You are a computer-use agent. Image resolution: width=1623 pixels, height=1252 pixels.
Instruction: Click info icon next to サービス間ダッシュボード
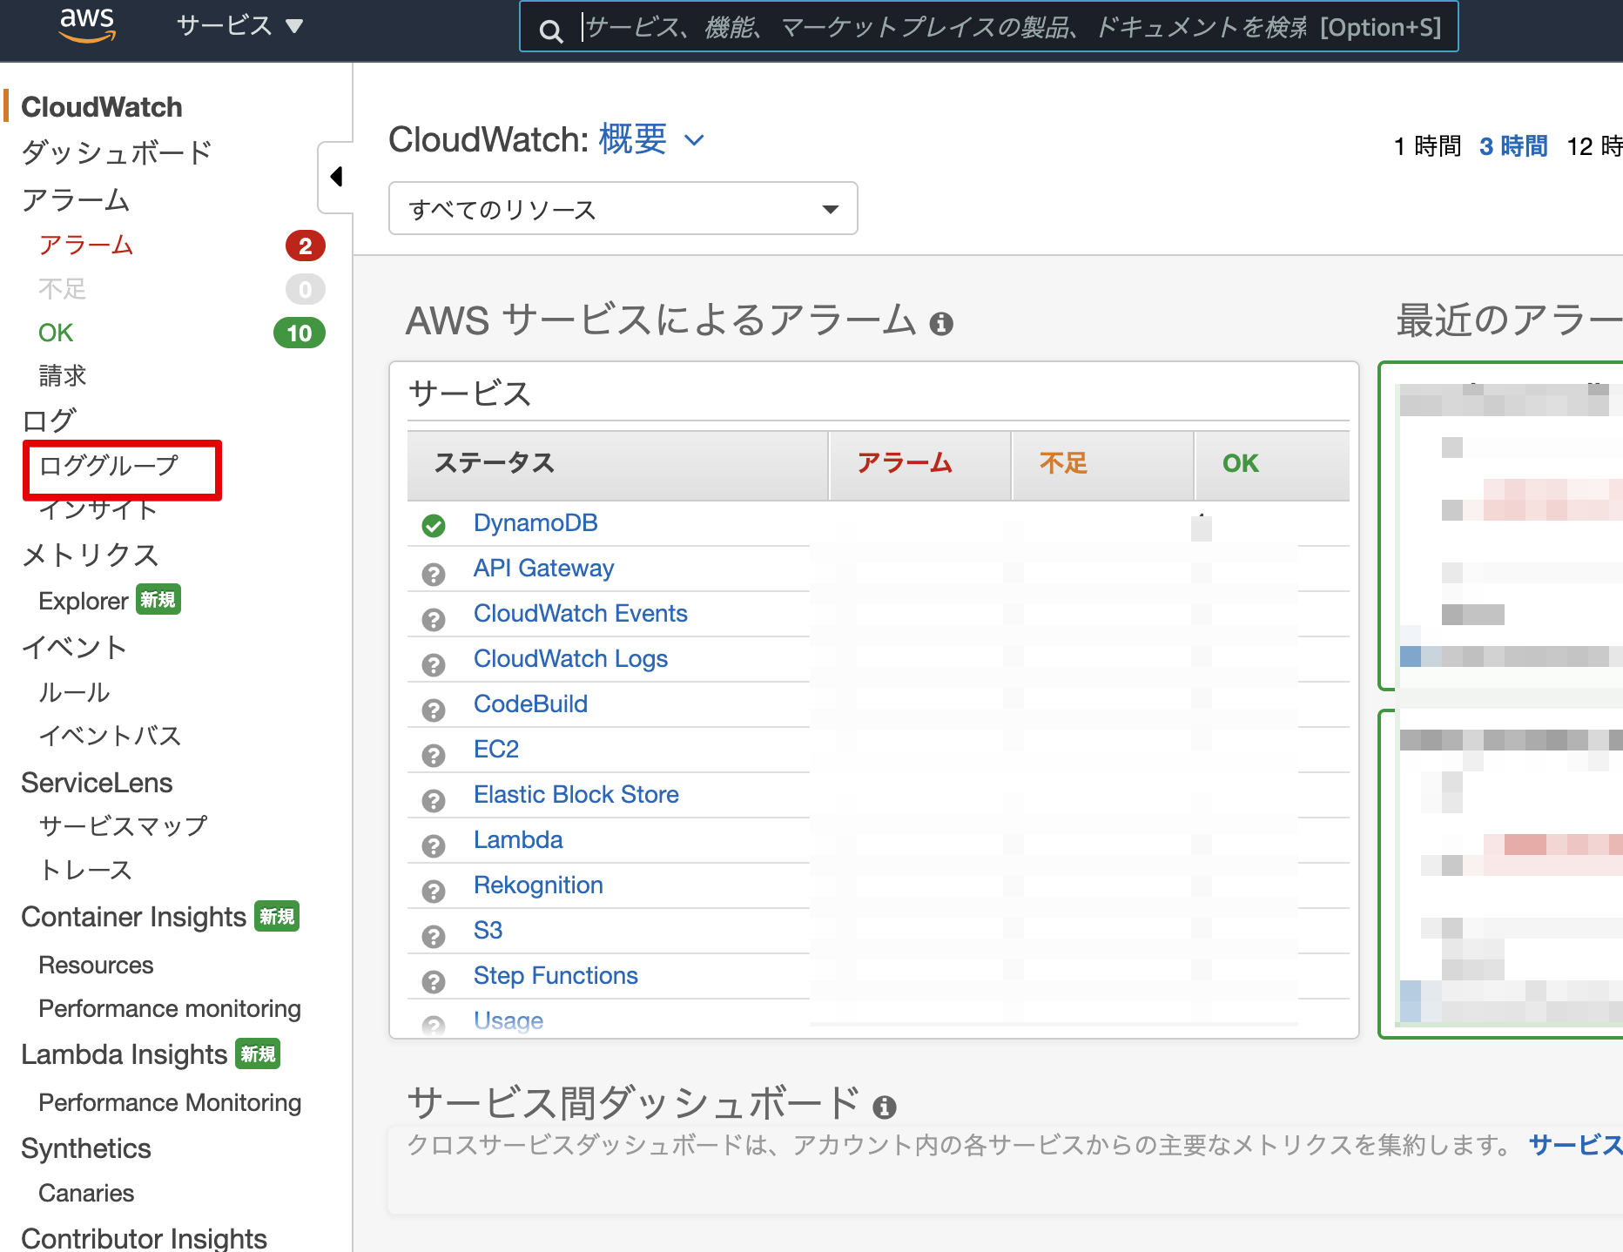point(885,1107)
